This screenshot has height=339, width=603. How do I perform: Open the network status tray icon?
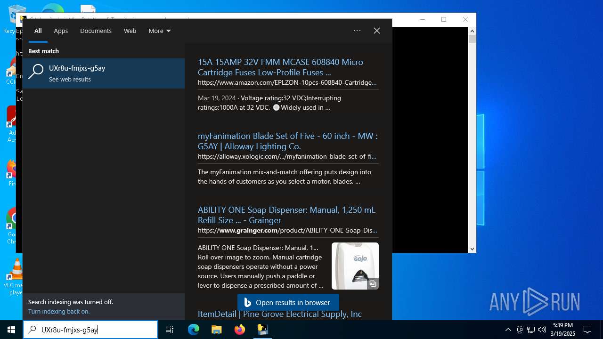coord(531,330)
